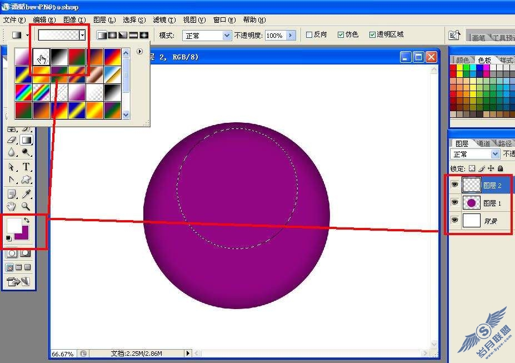Image resolution: width=515 pixels, height=363 pixels.
Task: Open the 滤镜(T) menu
Action: (x=164, y=20)
